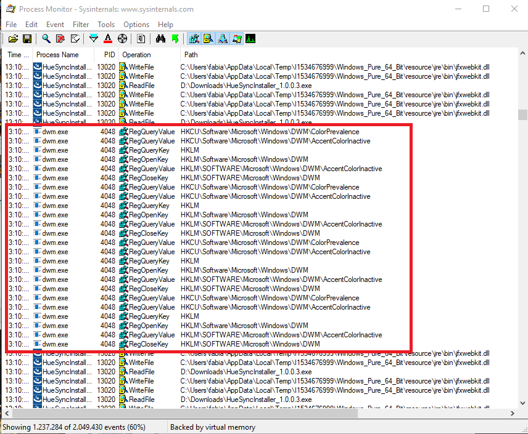528x434 pixels.
Task: Click the Open log file toolbar icon
Action: (13, 39)
